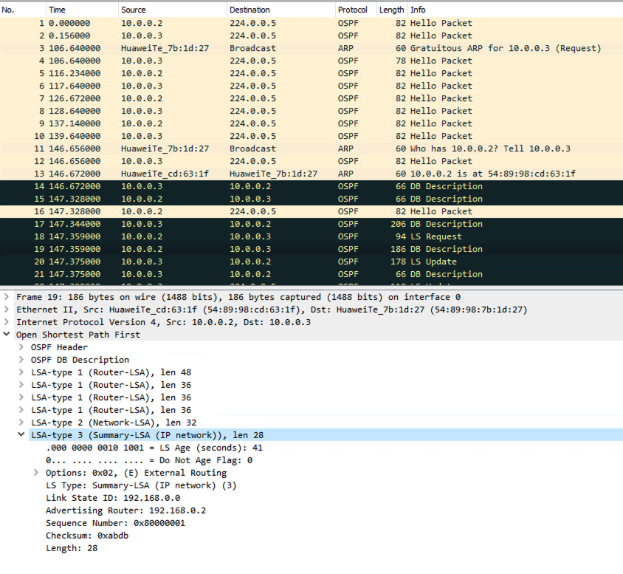Select packet 1 at time 0.000000

(x=311, y=23)
